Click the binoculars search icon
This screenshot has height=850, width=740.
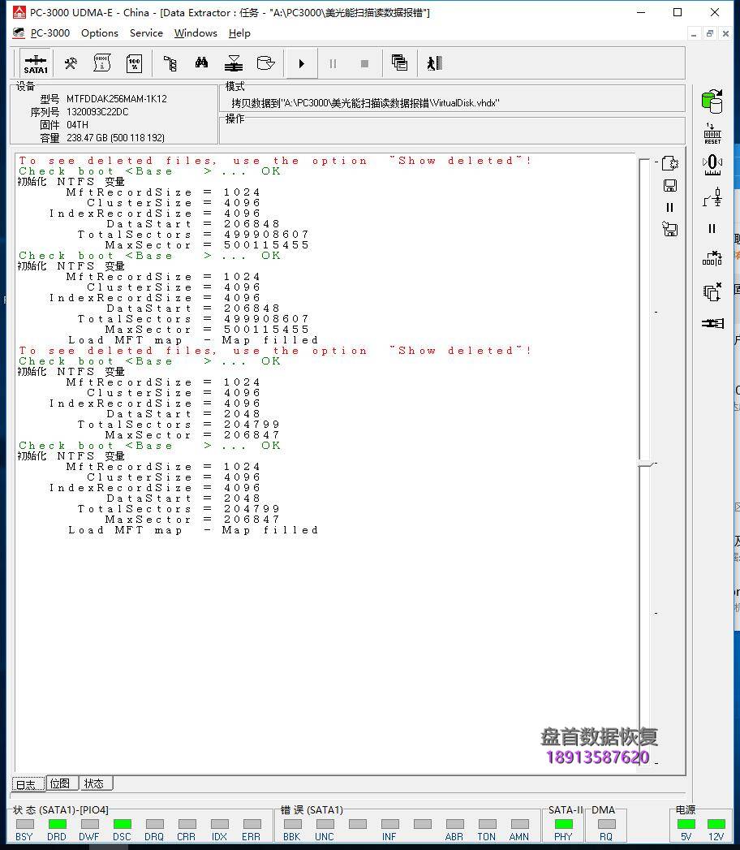coord(201,63)
